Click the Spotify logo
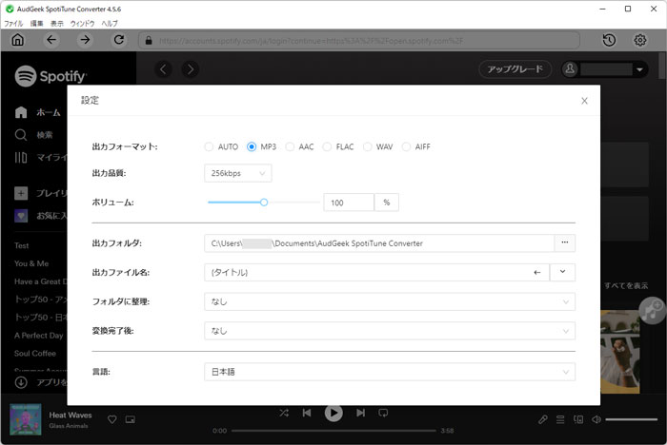The width and height of the screenshot is (667, 445). (51, 76)
